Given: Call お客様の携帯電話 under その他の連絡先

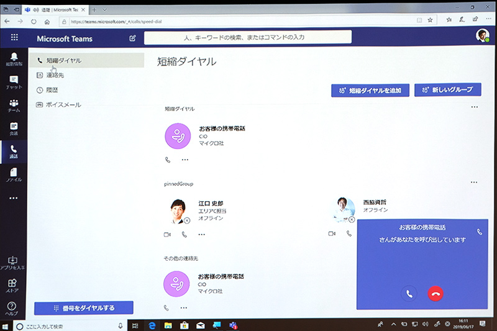Looking at the screenshot, I should [x=166, y=307].
